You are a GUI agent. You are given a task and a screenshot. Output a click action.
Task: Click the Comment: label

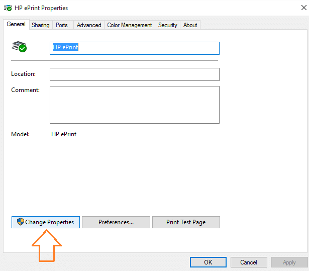26,90
